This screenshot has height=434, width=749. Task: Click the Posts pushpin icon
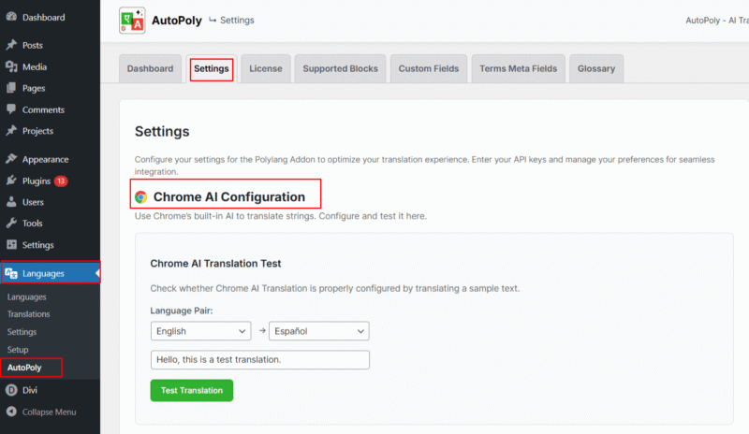click(11, 45)
